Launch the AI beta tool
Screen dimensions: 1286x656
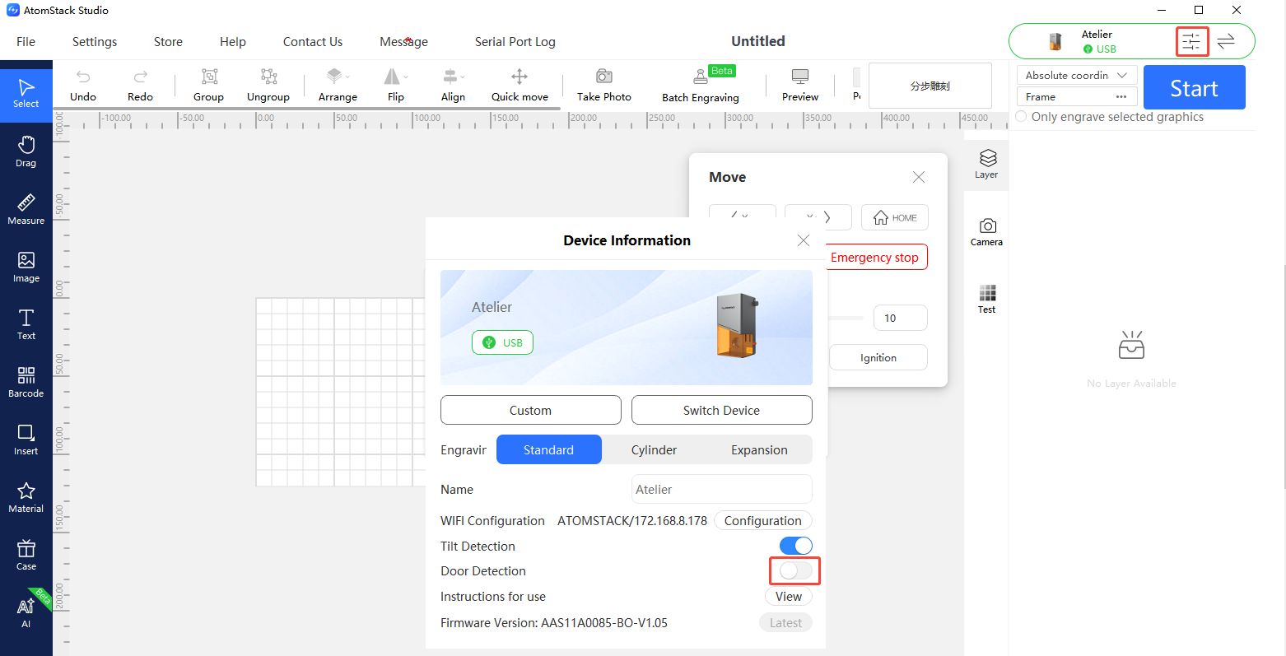pyautogui.click(x=26, y=612)
